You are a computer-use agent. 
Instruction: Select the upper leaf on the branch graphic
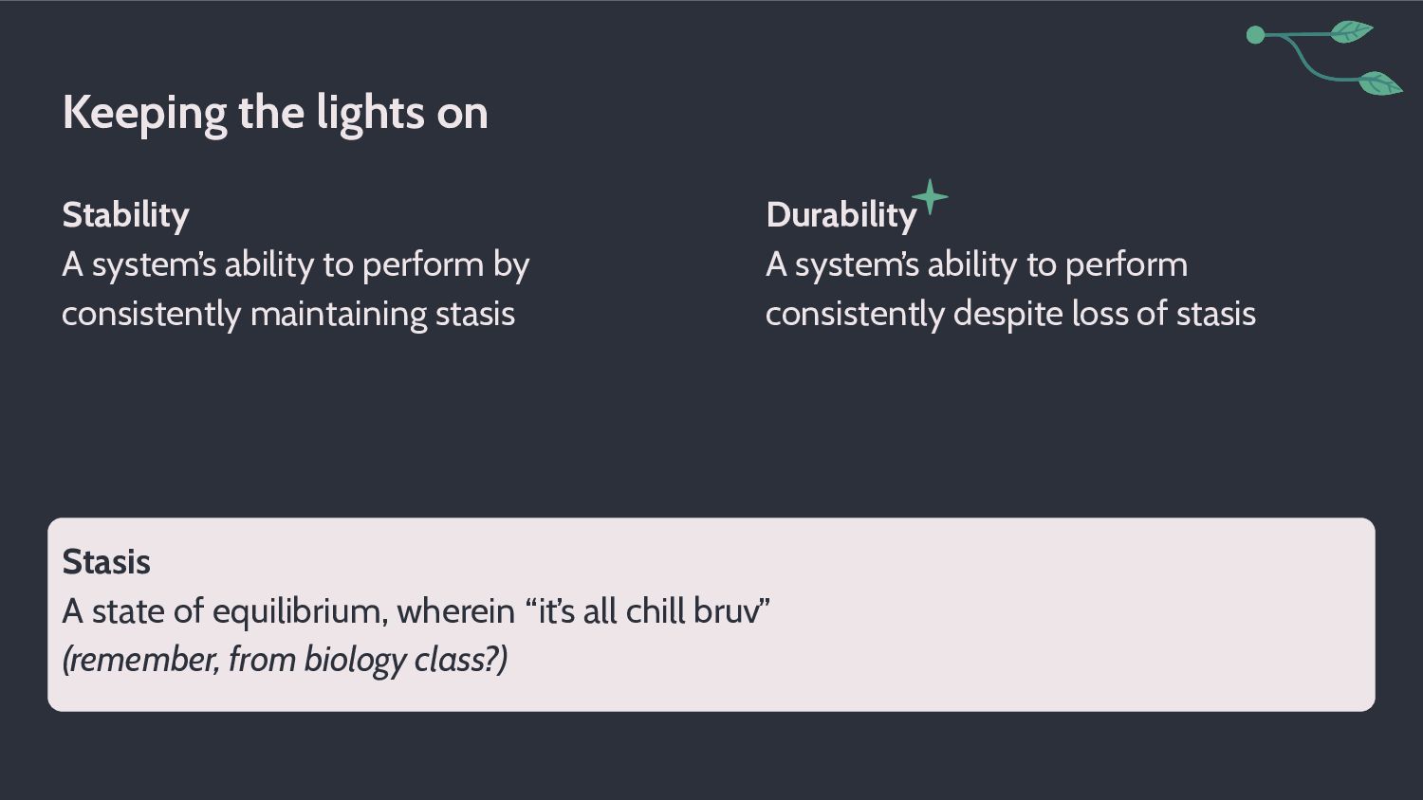[1351, 31]
